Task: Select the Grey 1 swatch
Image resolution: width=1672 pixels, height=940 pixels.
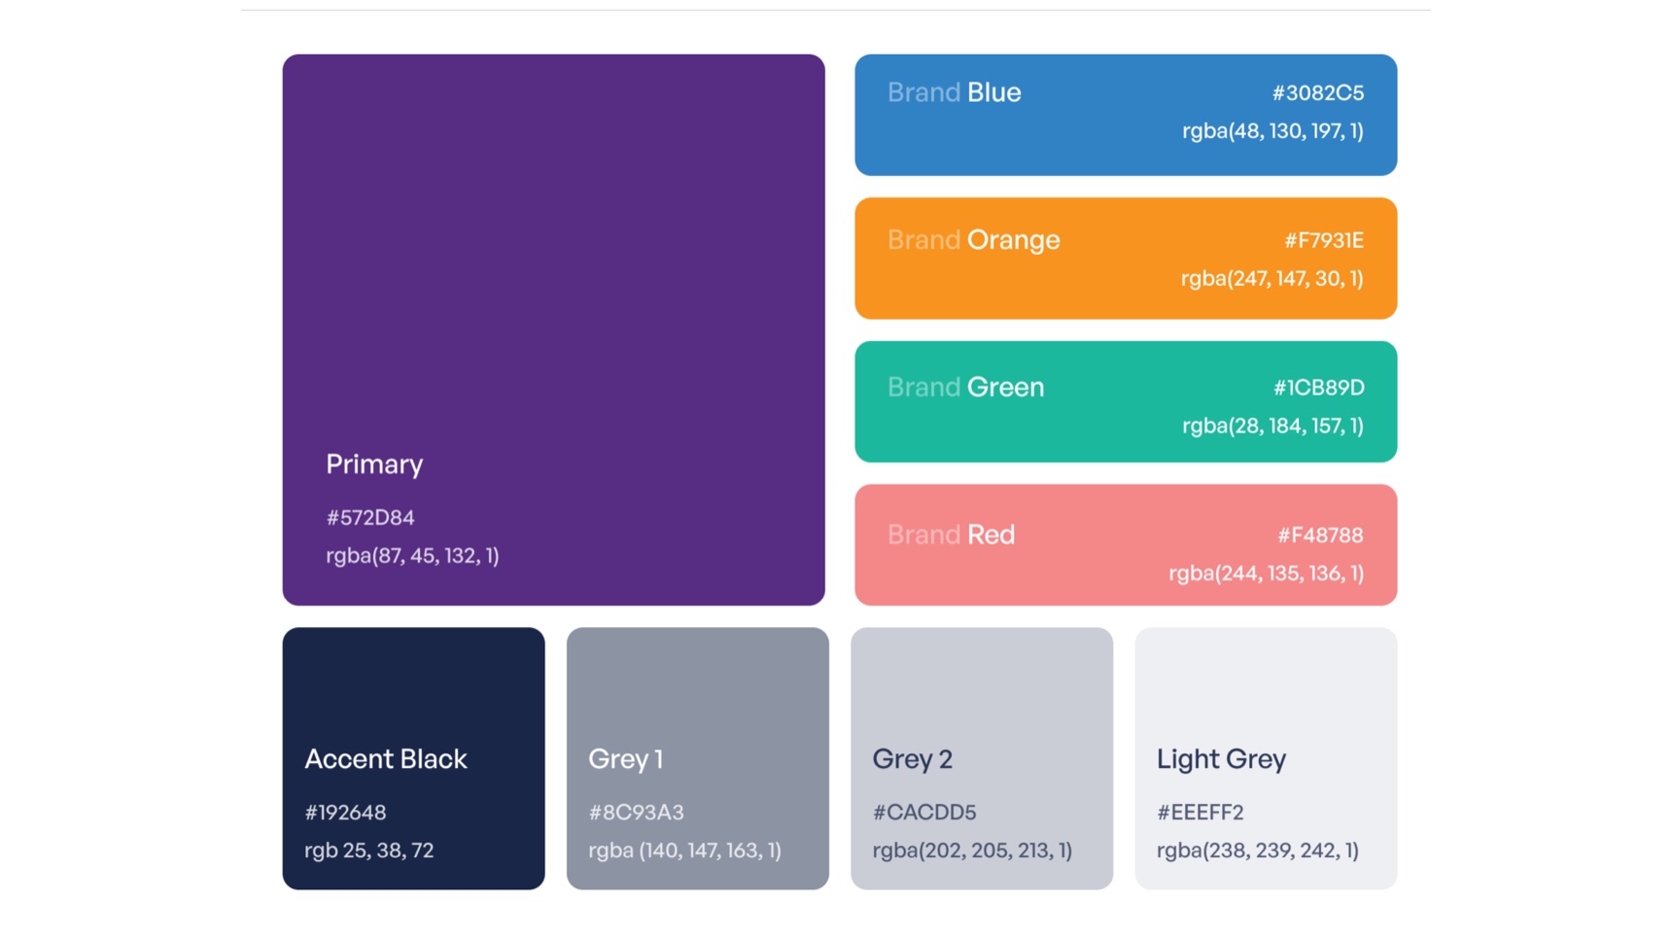Action: pos(698,758)
